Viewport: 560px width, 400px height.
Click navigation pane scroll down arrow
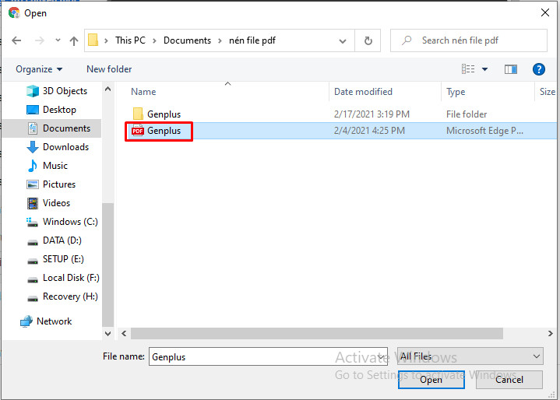tap(107, 334)
